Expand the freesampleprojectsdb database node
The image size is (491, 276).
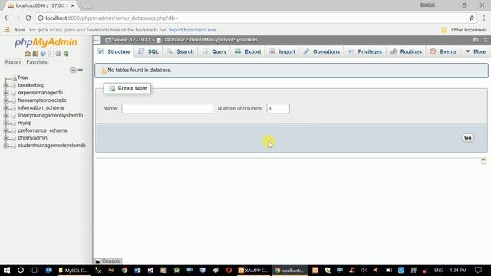(6, 100)
